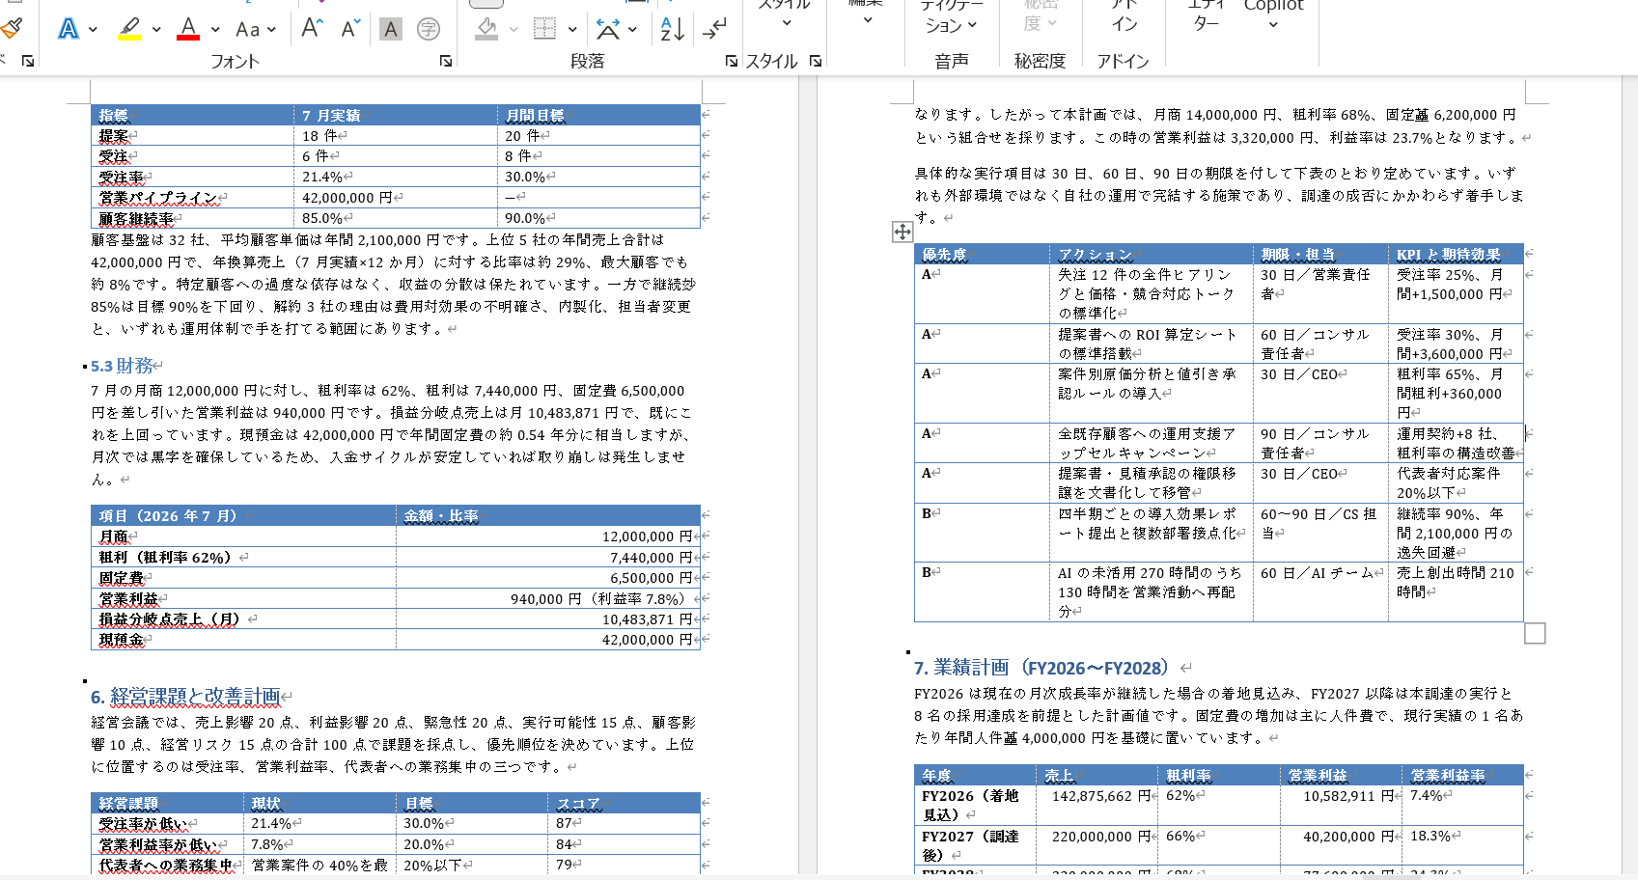Toggle paragraph marks display

(x=714, y=29)
